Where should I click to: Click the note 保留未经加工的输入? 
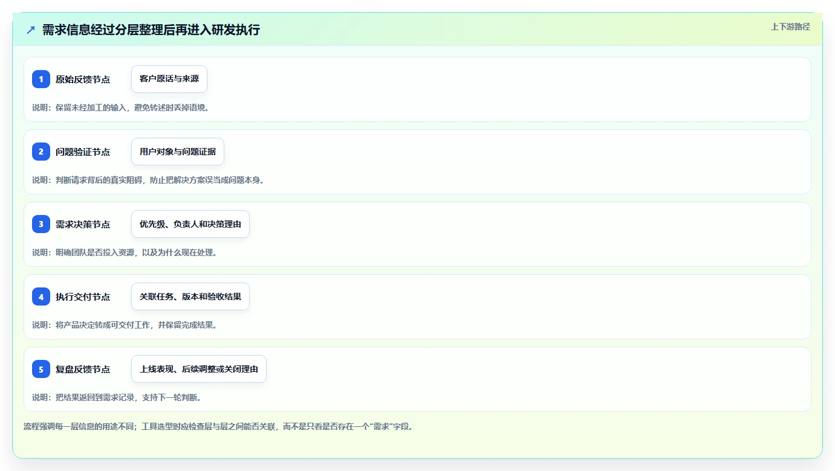pyautogui.click(x=91, y=107)
